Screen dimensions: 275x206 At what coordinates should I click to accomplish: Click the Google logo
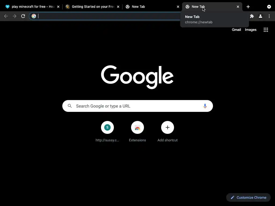tap(137, 77)
